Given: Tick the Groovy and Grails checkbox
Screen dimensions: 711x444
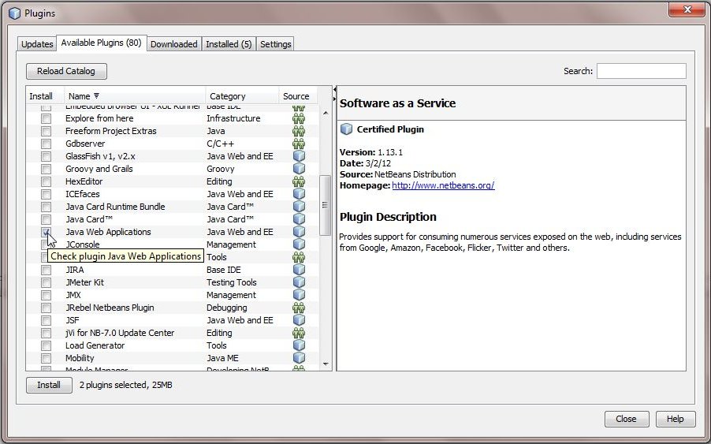Looking at the screenshot, I should (x=46, y=170).
